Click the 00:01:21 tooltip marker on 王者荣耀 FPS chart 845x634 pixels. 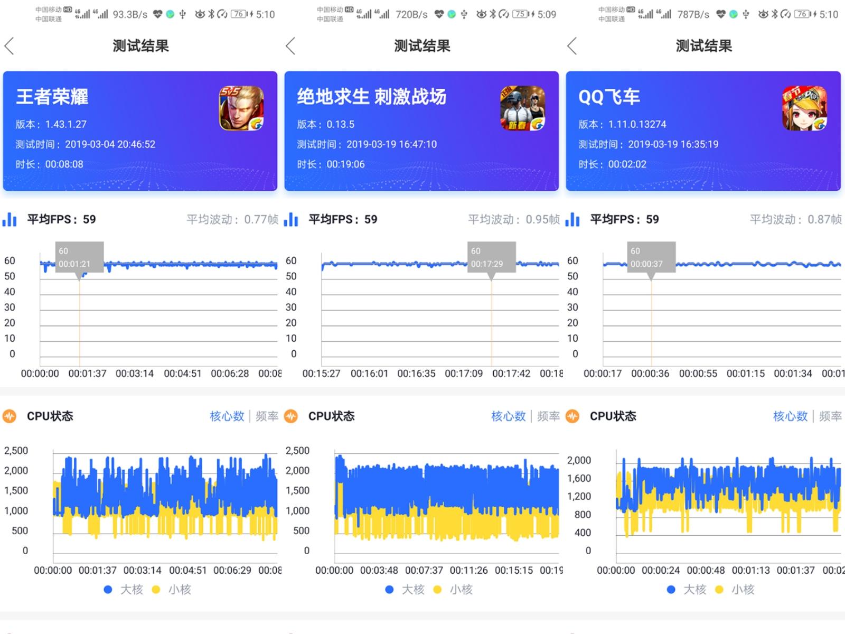click(79, 257)
